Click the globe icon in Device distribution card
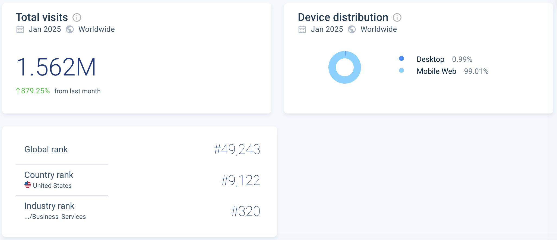557x240 pixels. 352,29
